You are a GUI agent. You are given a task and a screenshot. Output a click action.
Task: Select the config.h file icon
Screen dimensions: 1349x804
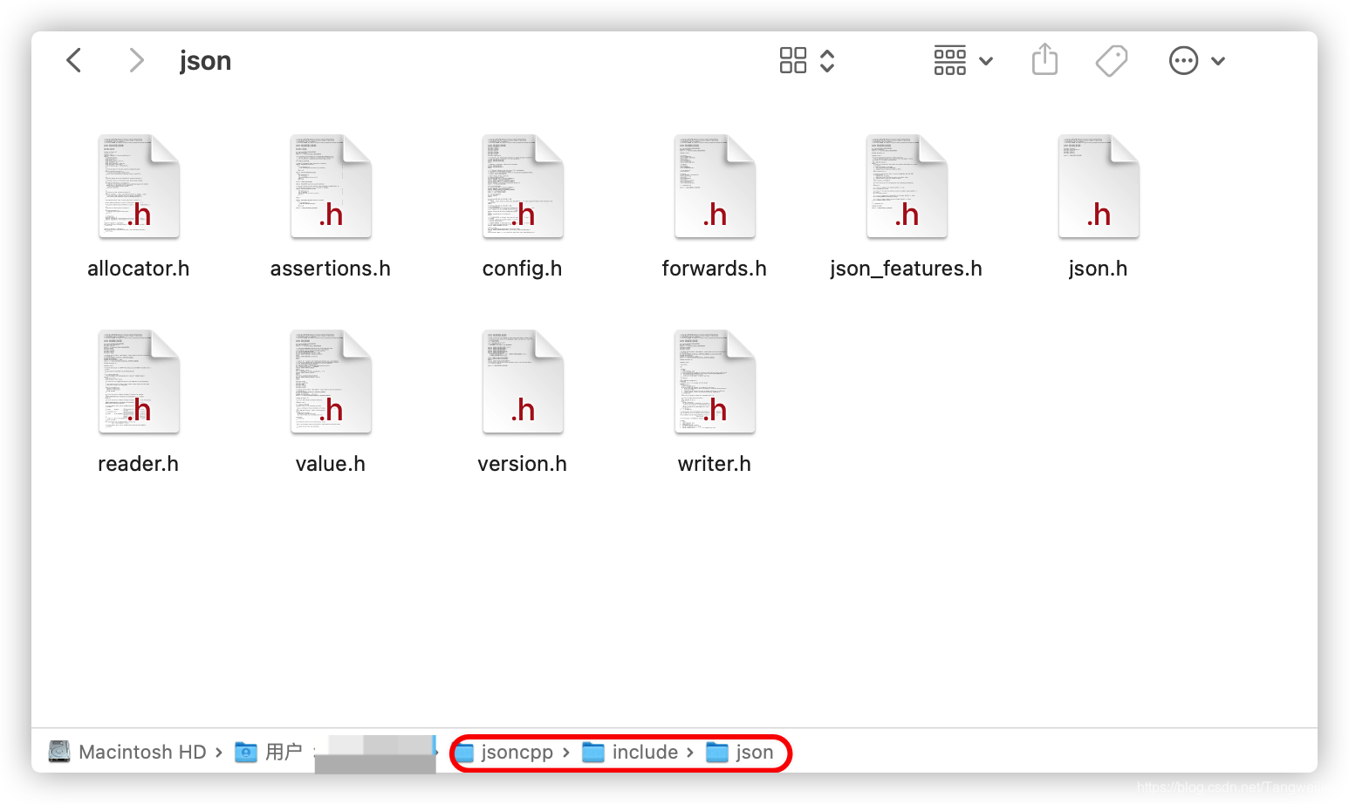[x=523, y=187]
